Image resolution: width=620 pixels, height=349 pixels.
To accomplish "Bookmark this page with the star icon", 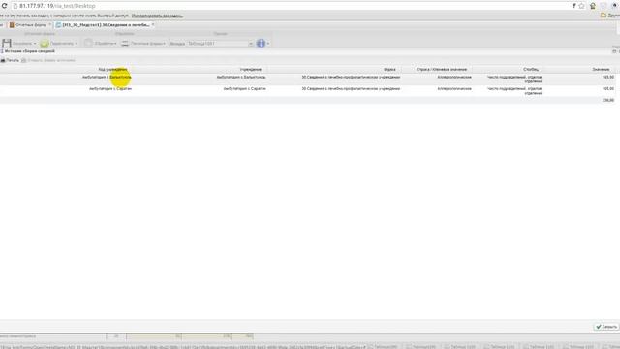I will click(x=581, y=6).
